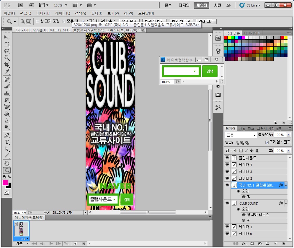Select the Brush tool
Screen dimensions: 294x248
click(7, 86)
